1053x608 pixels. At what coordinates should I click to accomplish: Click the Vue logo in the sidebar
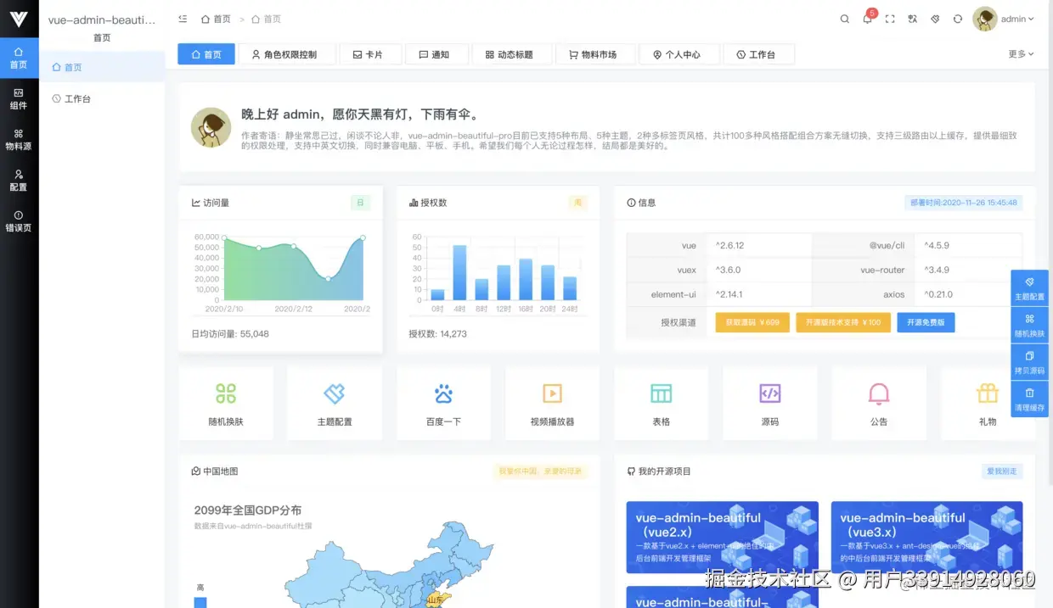click(19, 19)
